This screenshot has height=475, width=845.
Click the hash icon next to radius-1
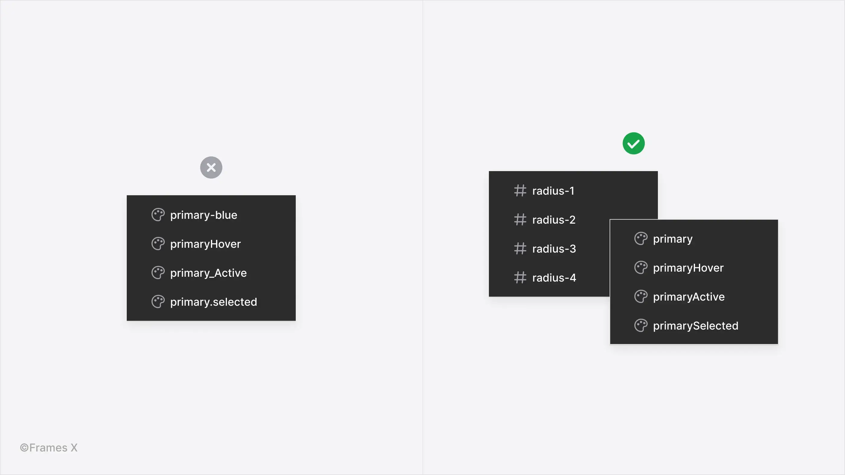point(520,190)
